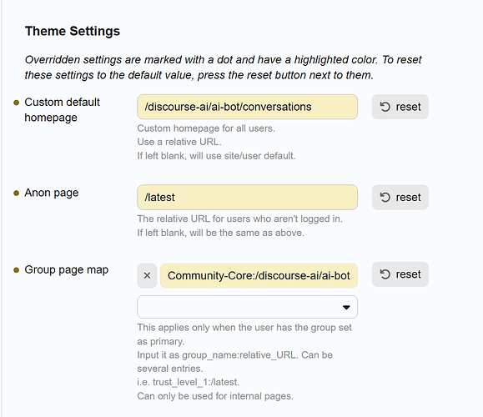Screen dimensions: 483x417
Task: Reset the Group page map setting
Action: click(400, 274)
